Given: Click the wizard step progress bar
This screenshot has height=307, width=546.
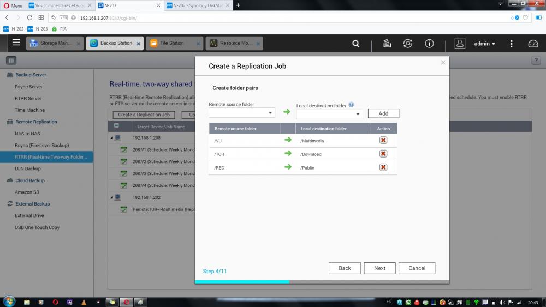Looking at the screenshot, I should [322, 282].
